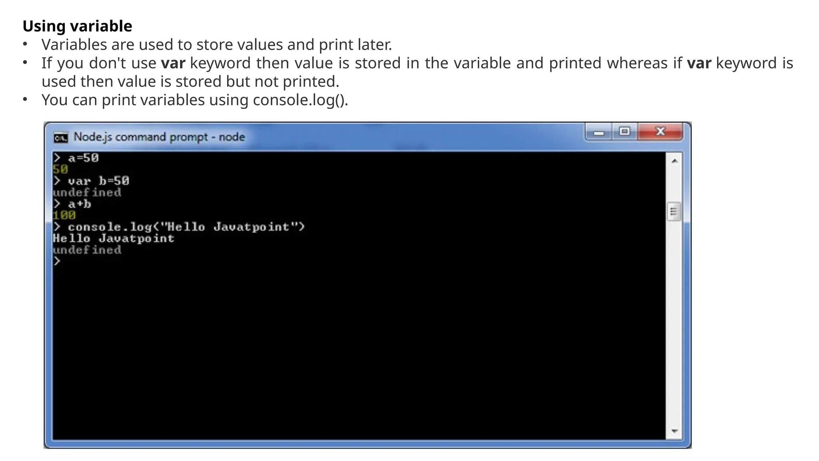Click the 'var b=50' command line
Screen dimensions: 819x461
[91, 181]
